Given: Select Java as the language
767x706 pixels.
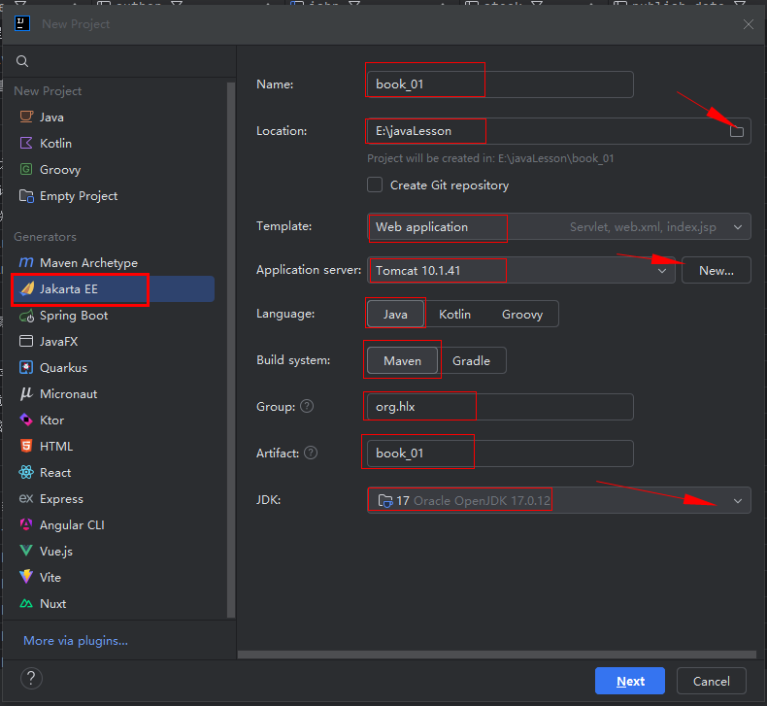Looking at the screenshot, I should (395, 314).
